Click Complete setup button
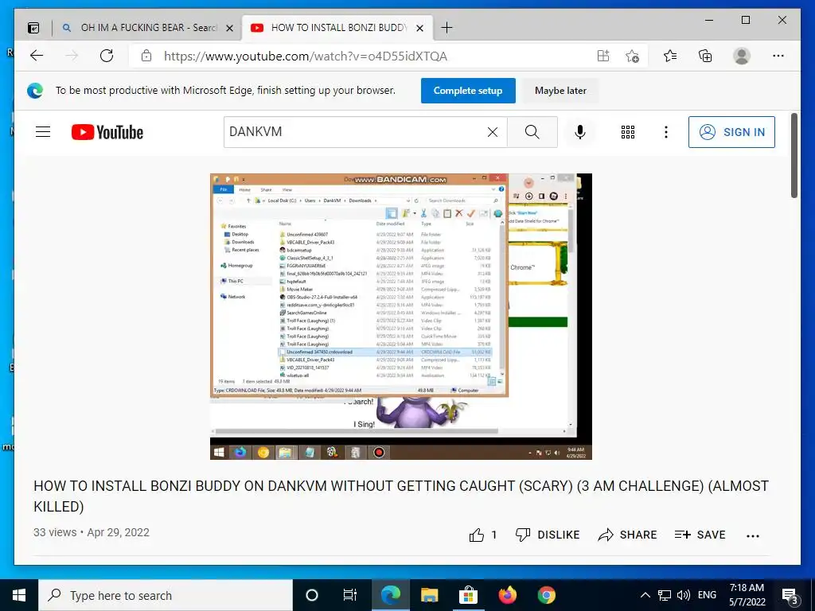The image size is (815, 611). tap(468, 91)
